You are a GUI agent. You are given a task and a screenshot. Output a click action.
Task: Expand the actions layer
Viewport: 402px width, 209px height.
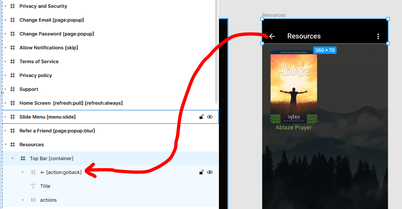[x=23, y=200]
